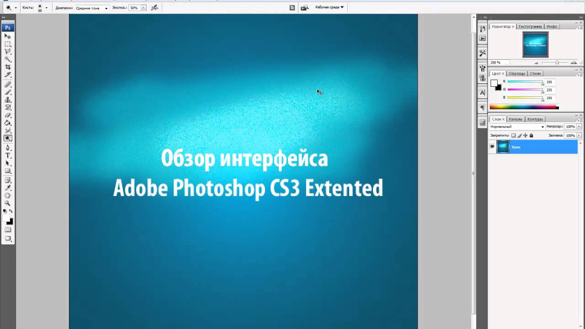Open the Layer Comps dock icon
This screenshot has width=585, height=329.
pyautogui.click(x=482, y=122)
